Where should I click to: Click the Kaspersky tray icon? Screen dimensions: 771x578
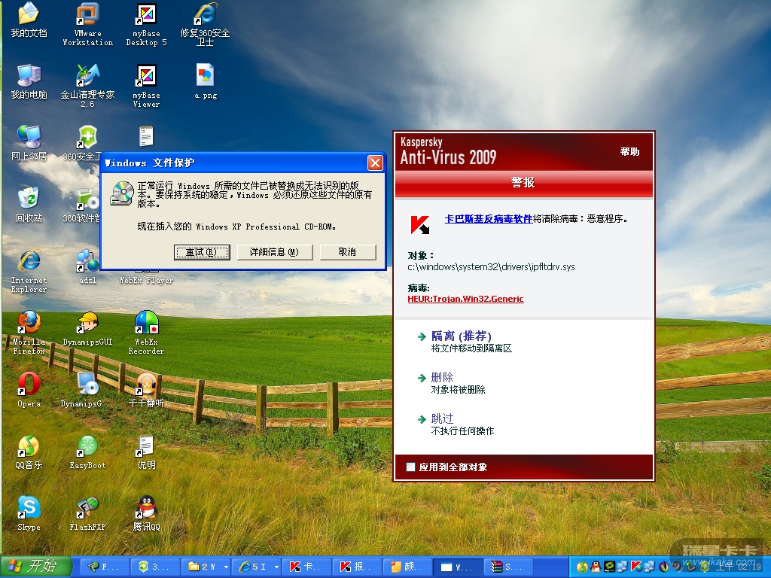pyautogui.click(x=636, y=567)
